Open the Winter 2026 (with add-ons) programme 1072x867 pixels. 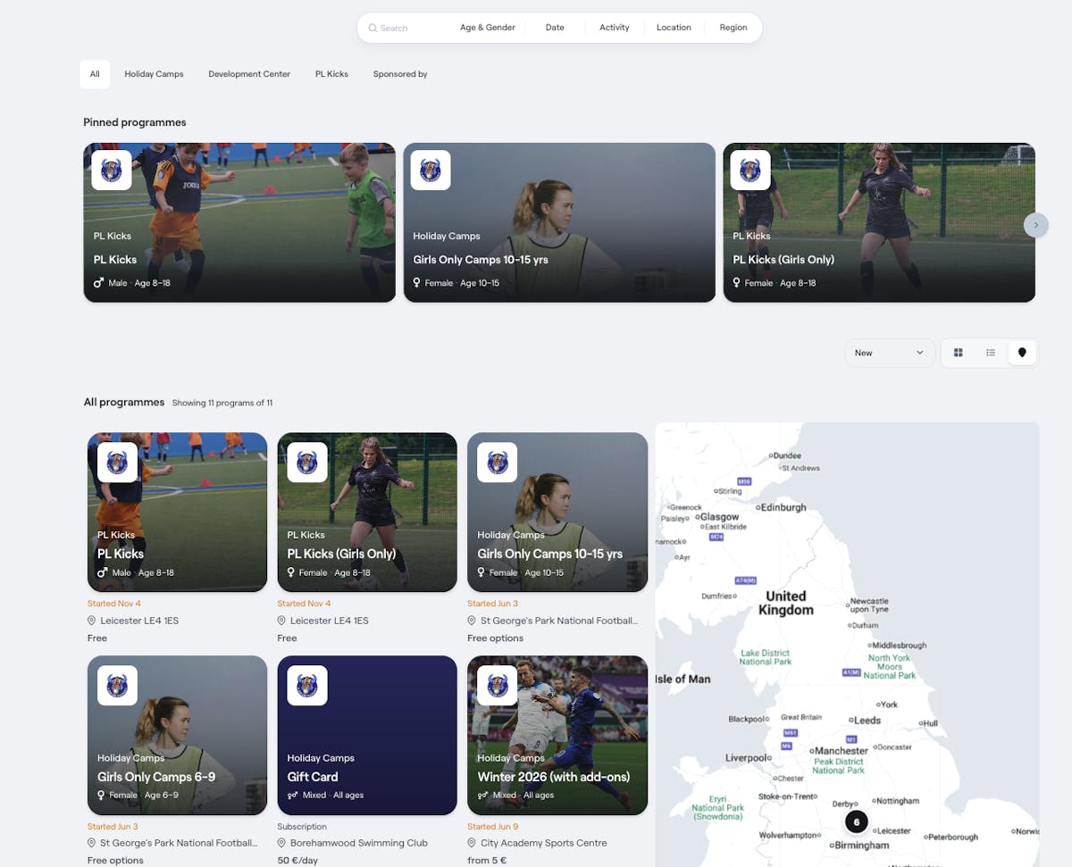point(557,735)
